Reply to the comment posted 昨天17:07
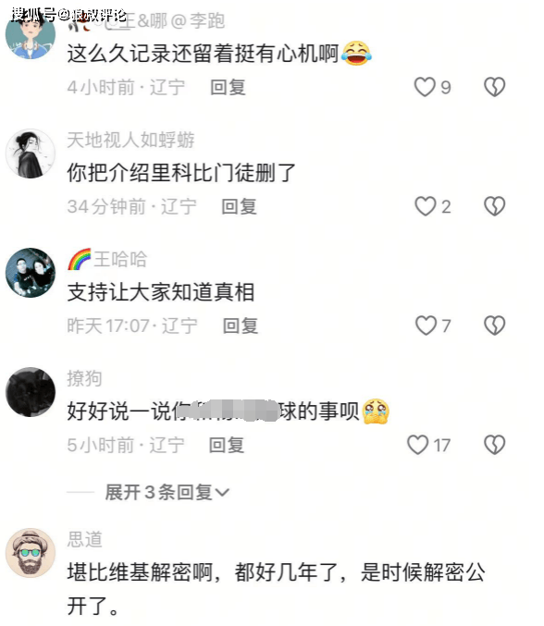The height and width of the screenshot is (626, 544). click(x=240, y=325)
